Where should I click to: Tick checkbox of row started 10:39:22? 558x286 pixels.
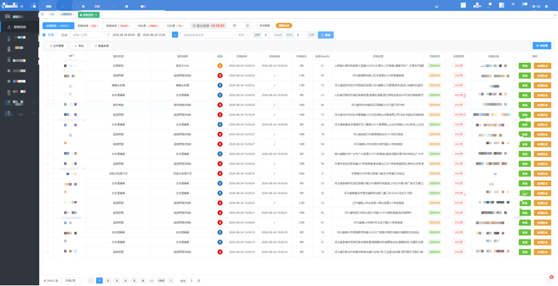coord(47,203)
